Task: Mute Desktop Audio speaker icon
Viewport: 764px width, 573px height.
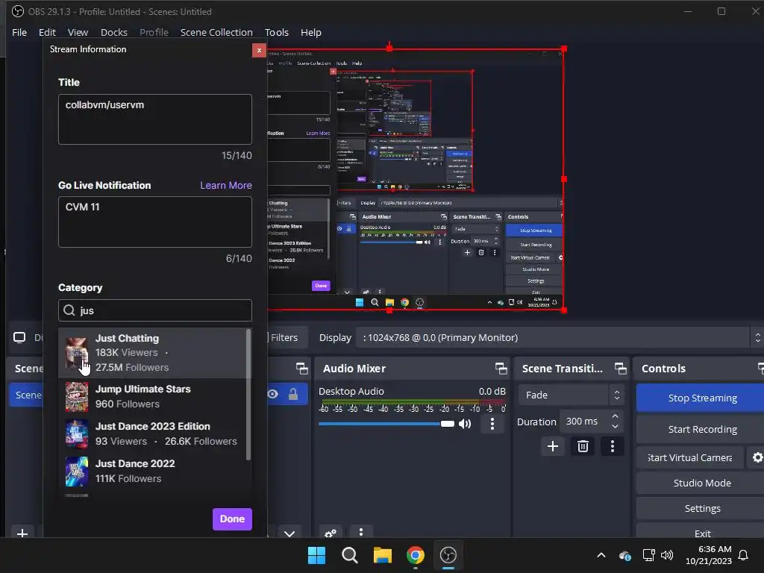Action: click(x=465, y=424)
